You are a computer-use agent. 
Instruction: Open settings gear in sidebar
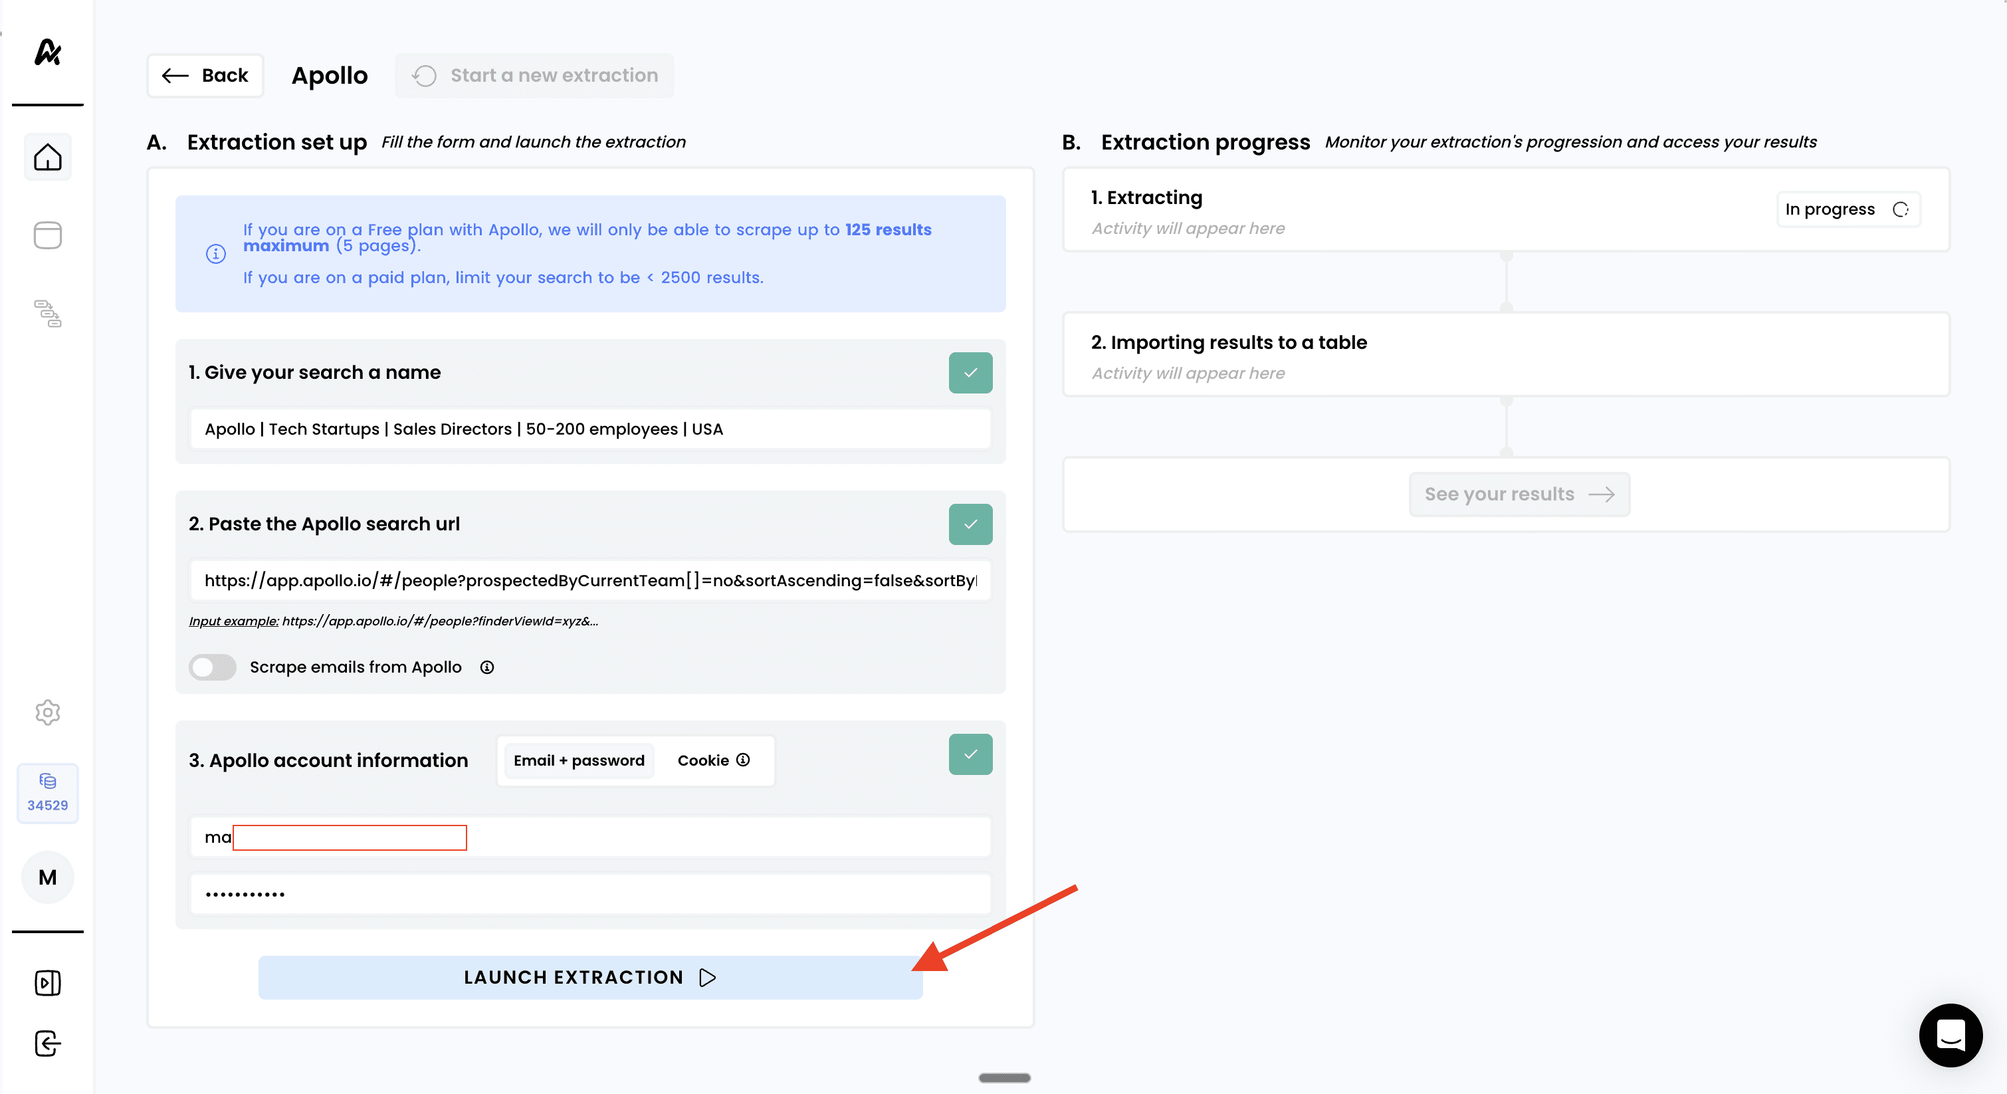[48, 712]
